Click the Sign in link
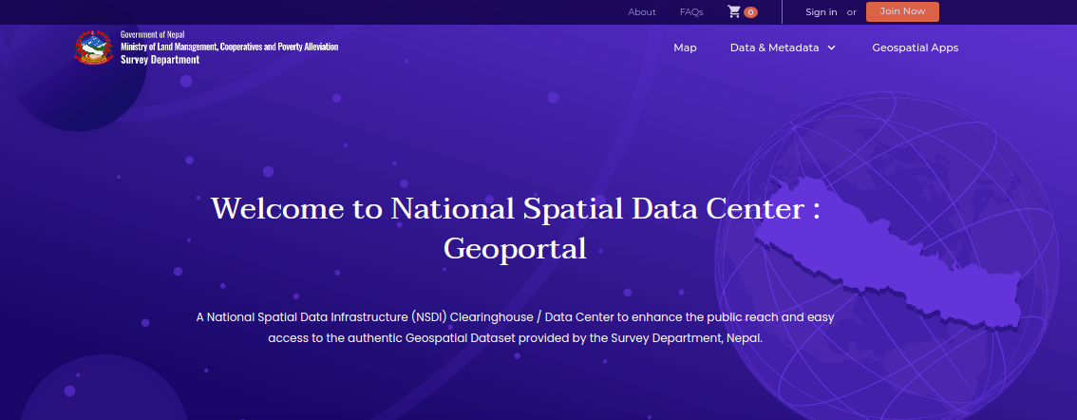The height and width of the screenshot is (420, 1077). (x=821, y=12)
